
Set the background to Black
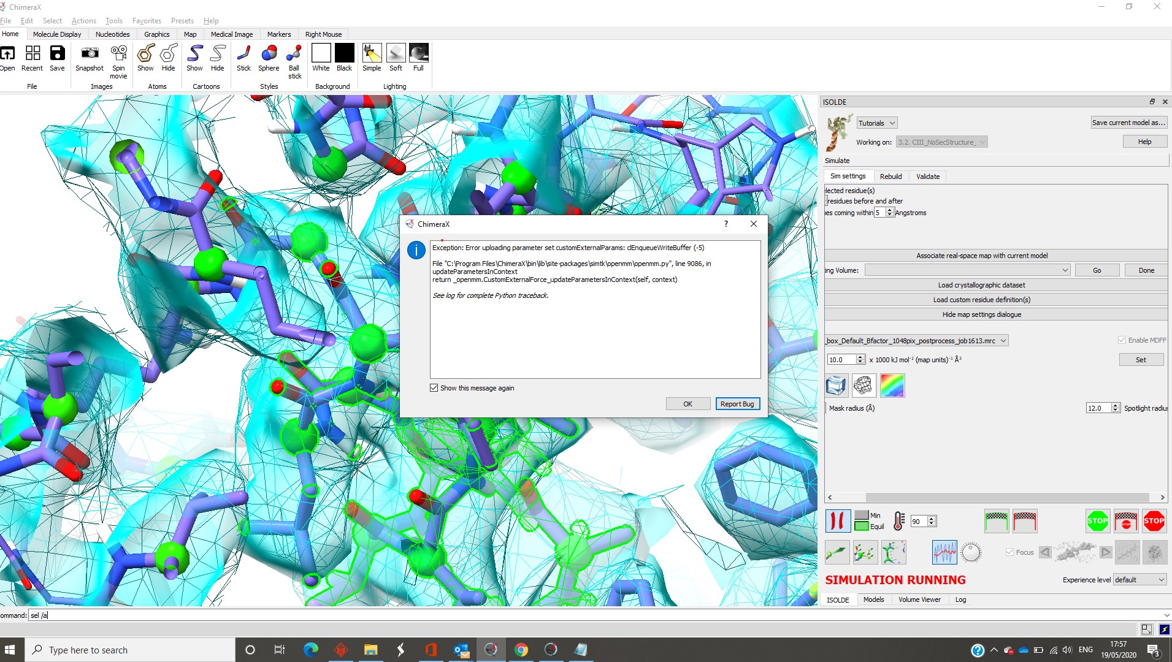tap(344, 54)
